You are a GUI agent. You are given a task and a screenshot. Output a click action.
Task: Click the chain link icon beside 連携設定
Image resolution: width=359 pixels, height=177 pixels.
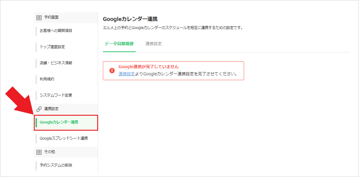(39, 109)
